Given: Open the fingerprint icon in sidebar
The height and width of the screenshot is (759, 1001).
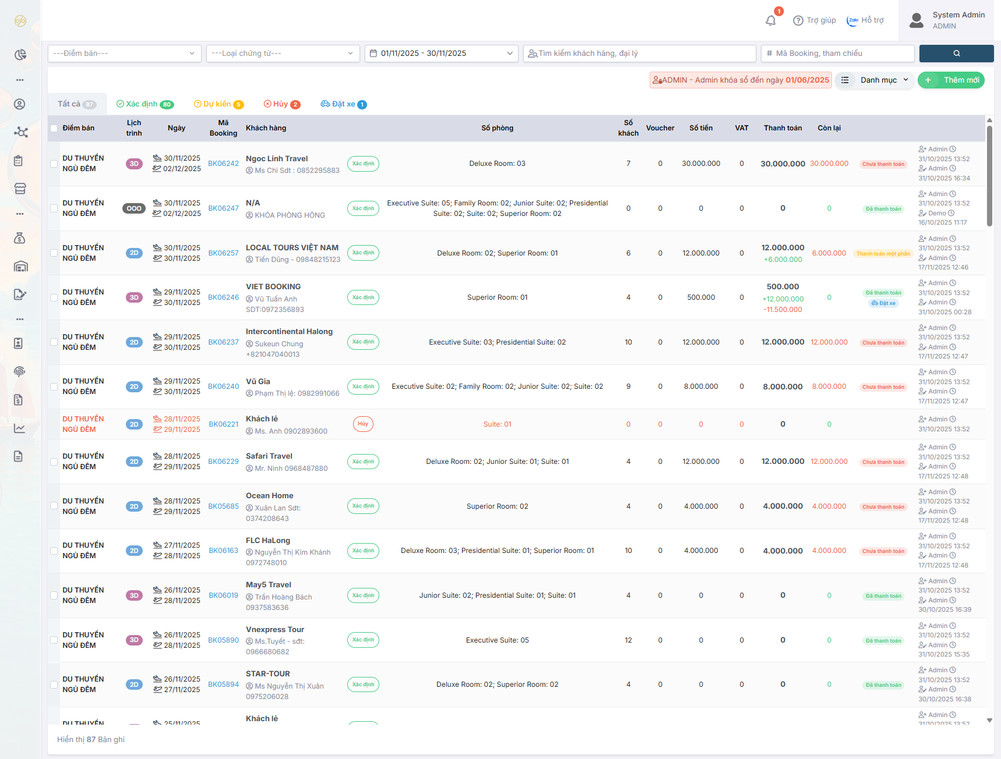Looking at the screenshot, I should tap(20, 371).
